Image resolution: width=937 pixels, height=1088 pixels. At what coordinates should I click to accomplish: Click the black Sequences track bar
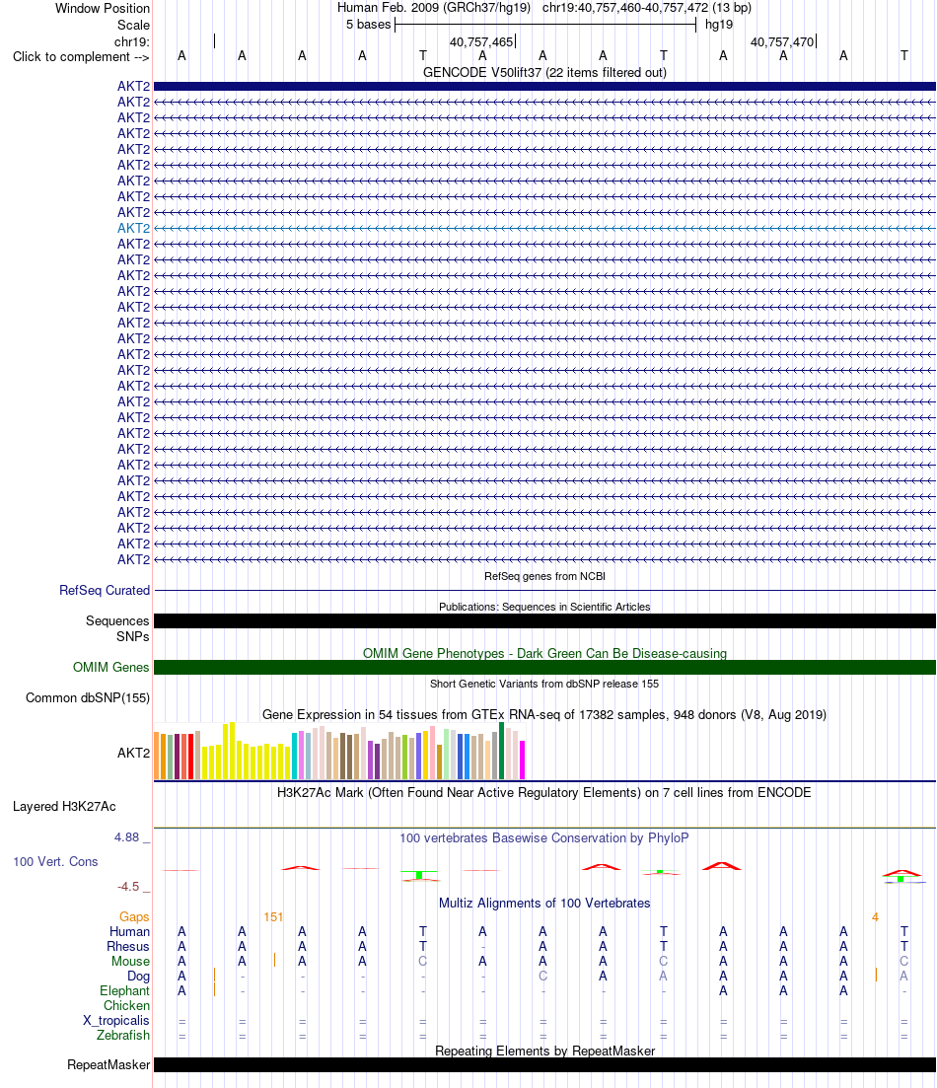(x=544, y=621)
